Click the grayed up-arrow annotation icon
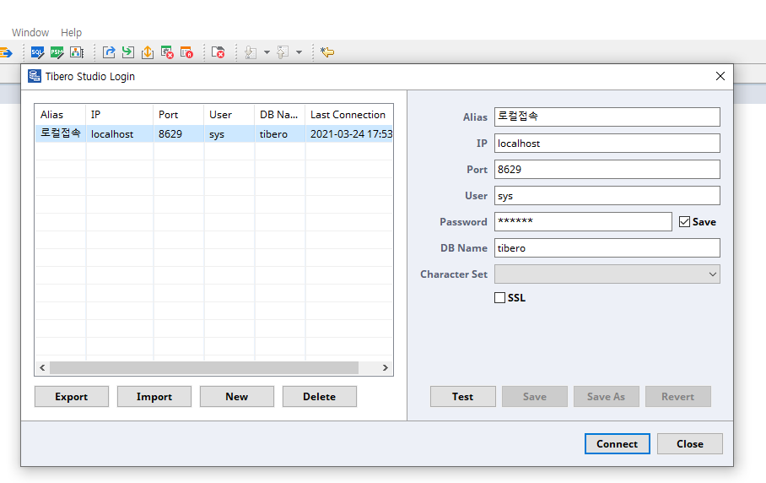Screen dimensions: 766x483 pos(283,52)
